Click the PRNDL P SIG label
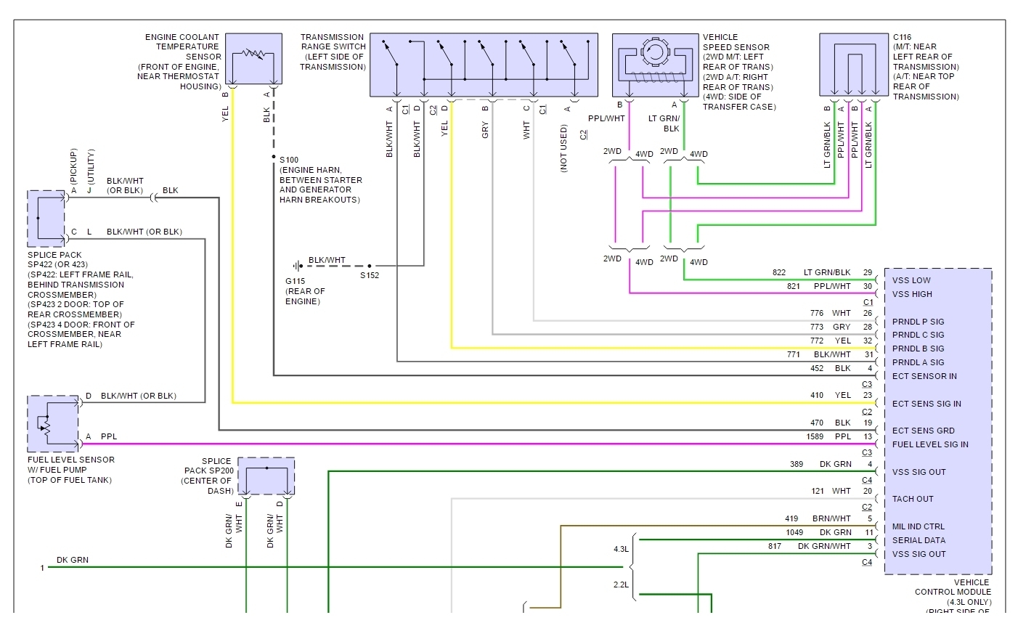Viewport: 1018px width, 623px height. coord(919,322)
